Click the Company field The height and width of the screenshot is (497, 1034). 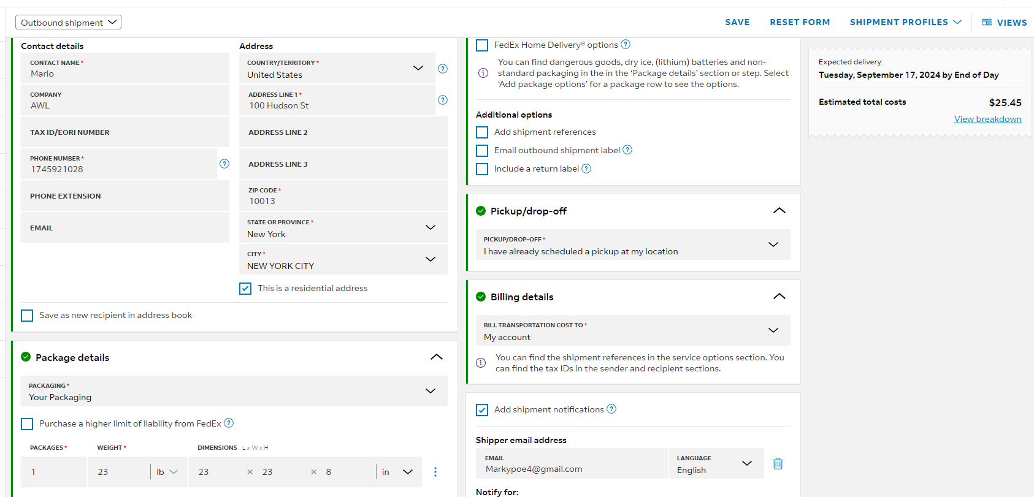(x=125, y=100)
